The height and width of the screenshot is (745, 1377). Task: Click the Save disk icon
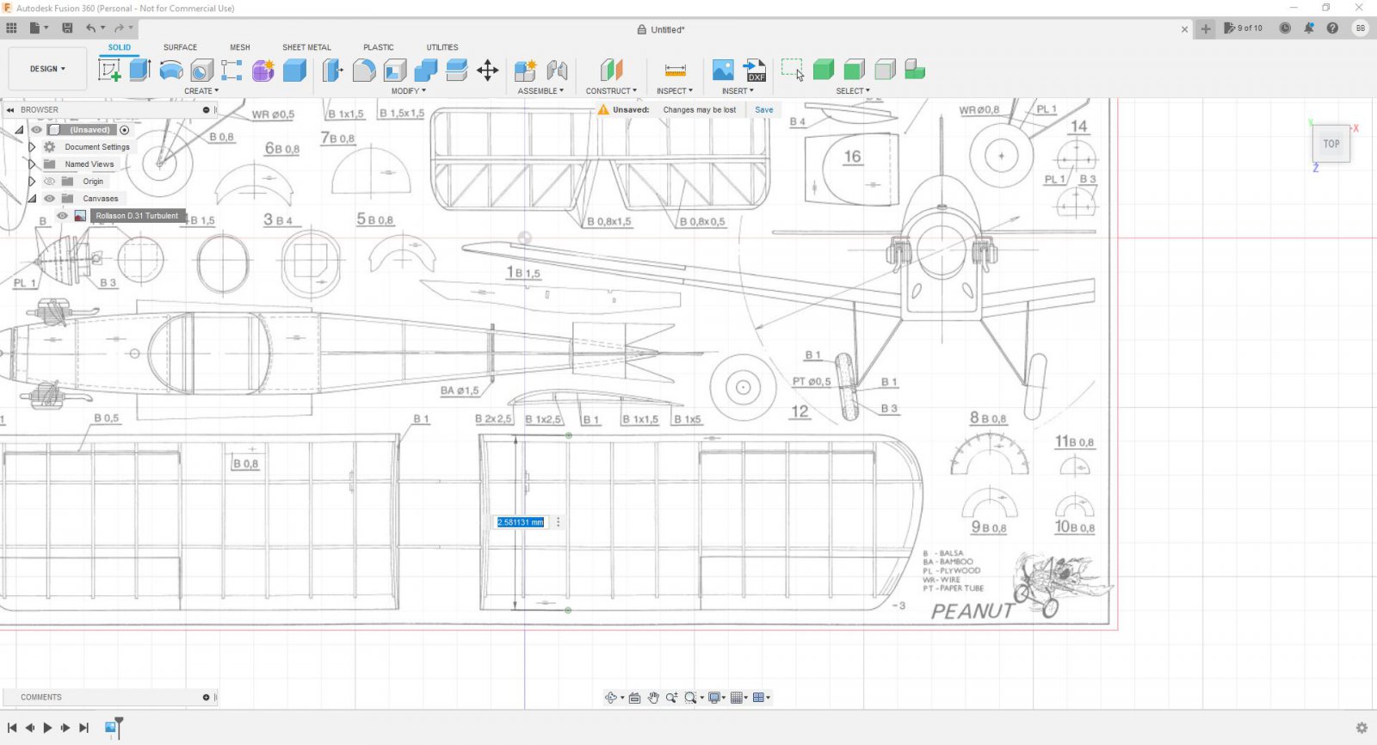tap(67, 28)
